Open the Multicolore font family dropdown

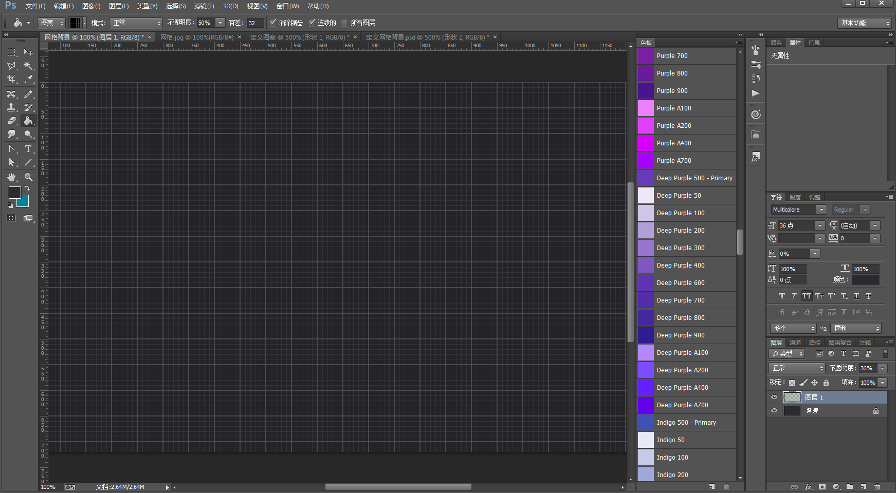821,210
